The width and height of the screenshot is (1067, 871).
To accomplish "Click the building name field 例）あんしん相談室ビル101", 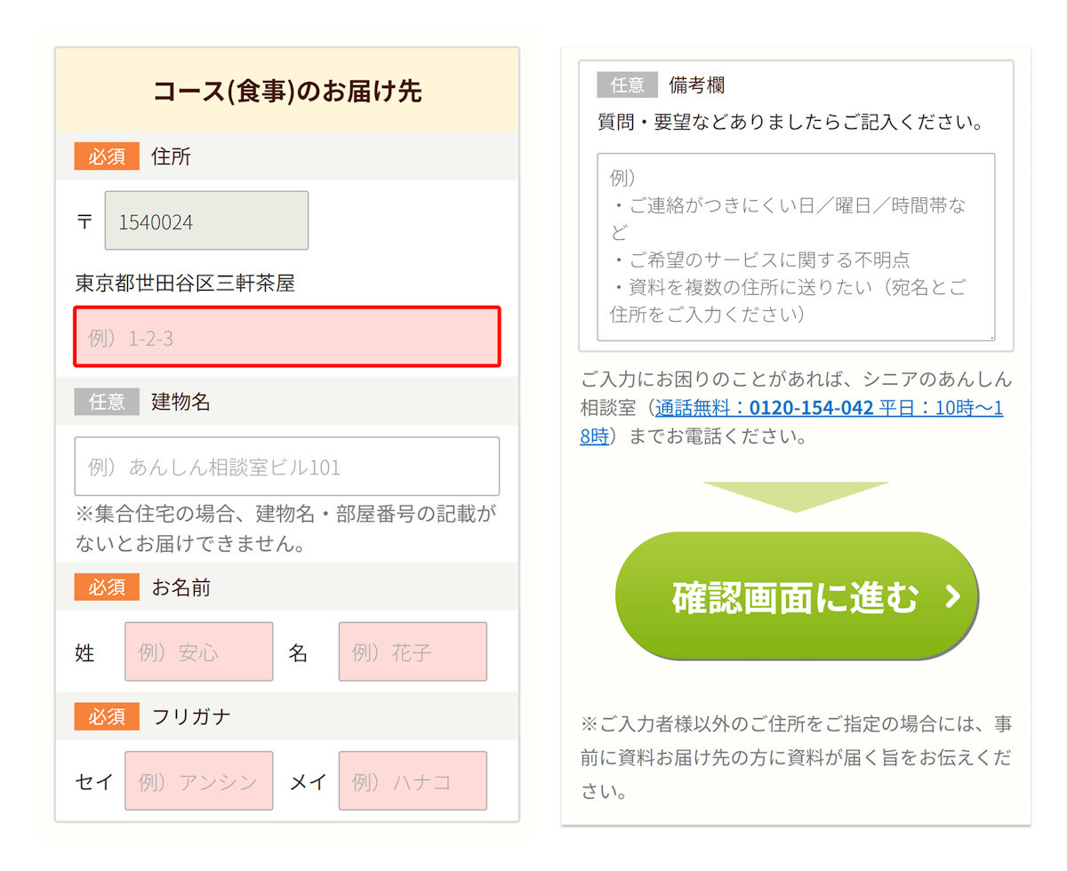I will [286, 466].
